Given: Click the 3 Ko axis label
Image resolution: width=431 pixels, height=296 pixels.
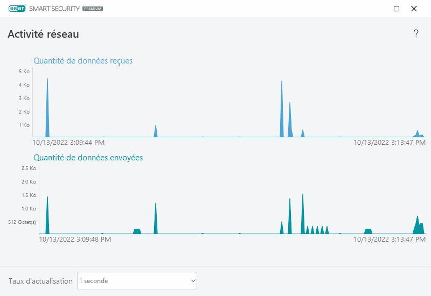Looking at the screenshot, I should coord(24,98).
